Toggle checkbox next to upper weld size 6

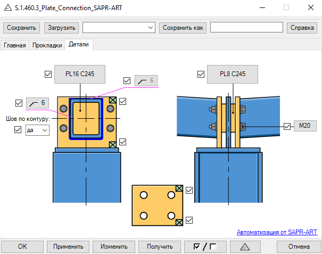pos(127,80)
